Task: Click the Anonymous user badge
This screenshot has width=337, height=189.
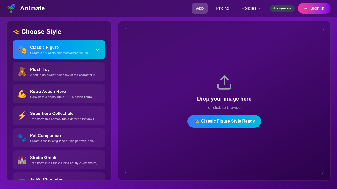Action: 282,8
